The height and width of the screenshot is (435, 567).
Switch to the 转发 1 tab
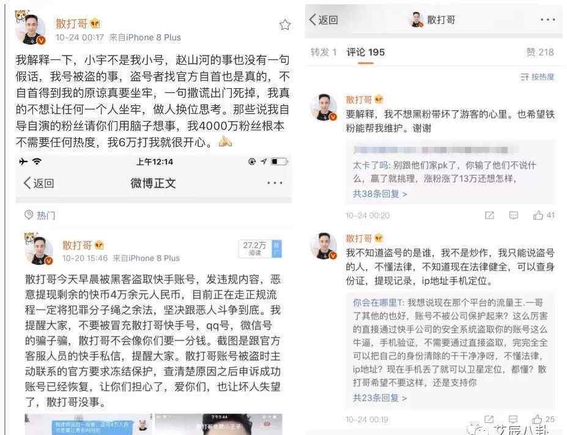click(x=324, y=52)
